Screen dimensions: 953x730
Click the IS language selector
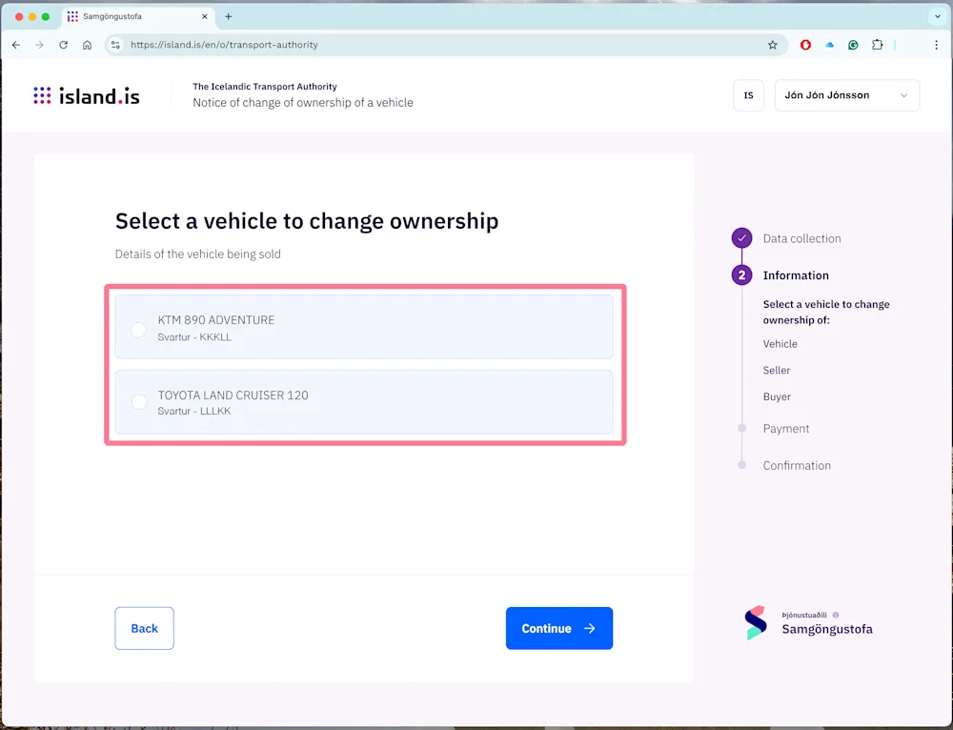[x=748, y=95]
